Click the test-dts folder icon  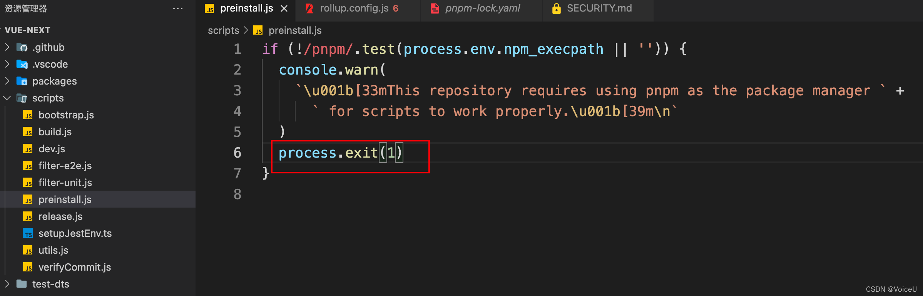[x=22, y=284]
